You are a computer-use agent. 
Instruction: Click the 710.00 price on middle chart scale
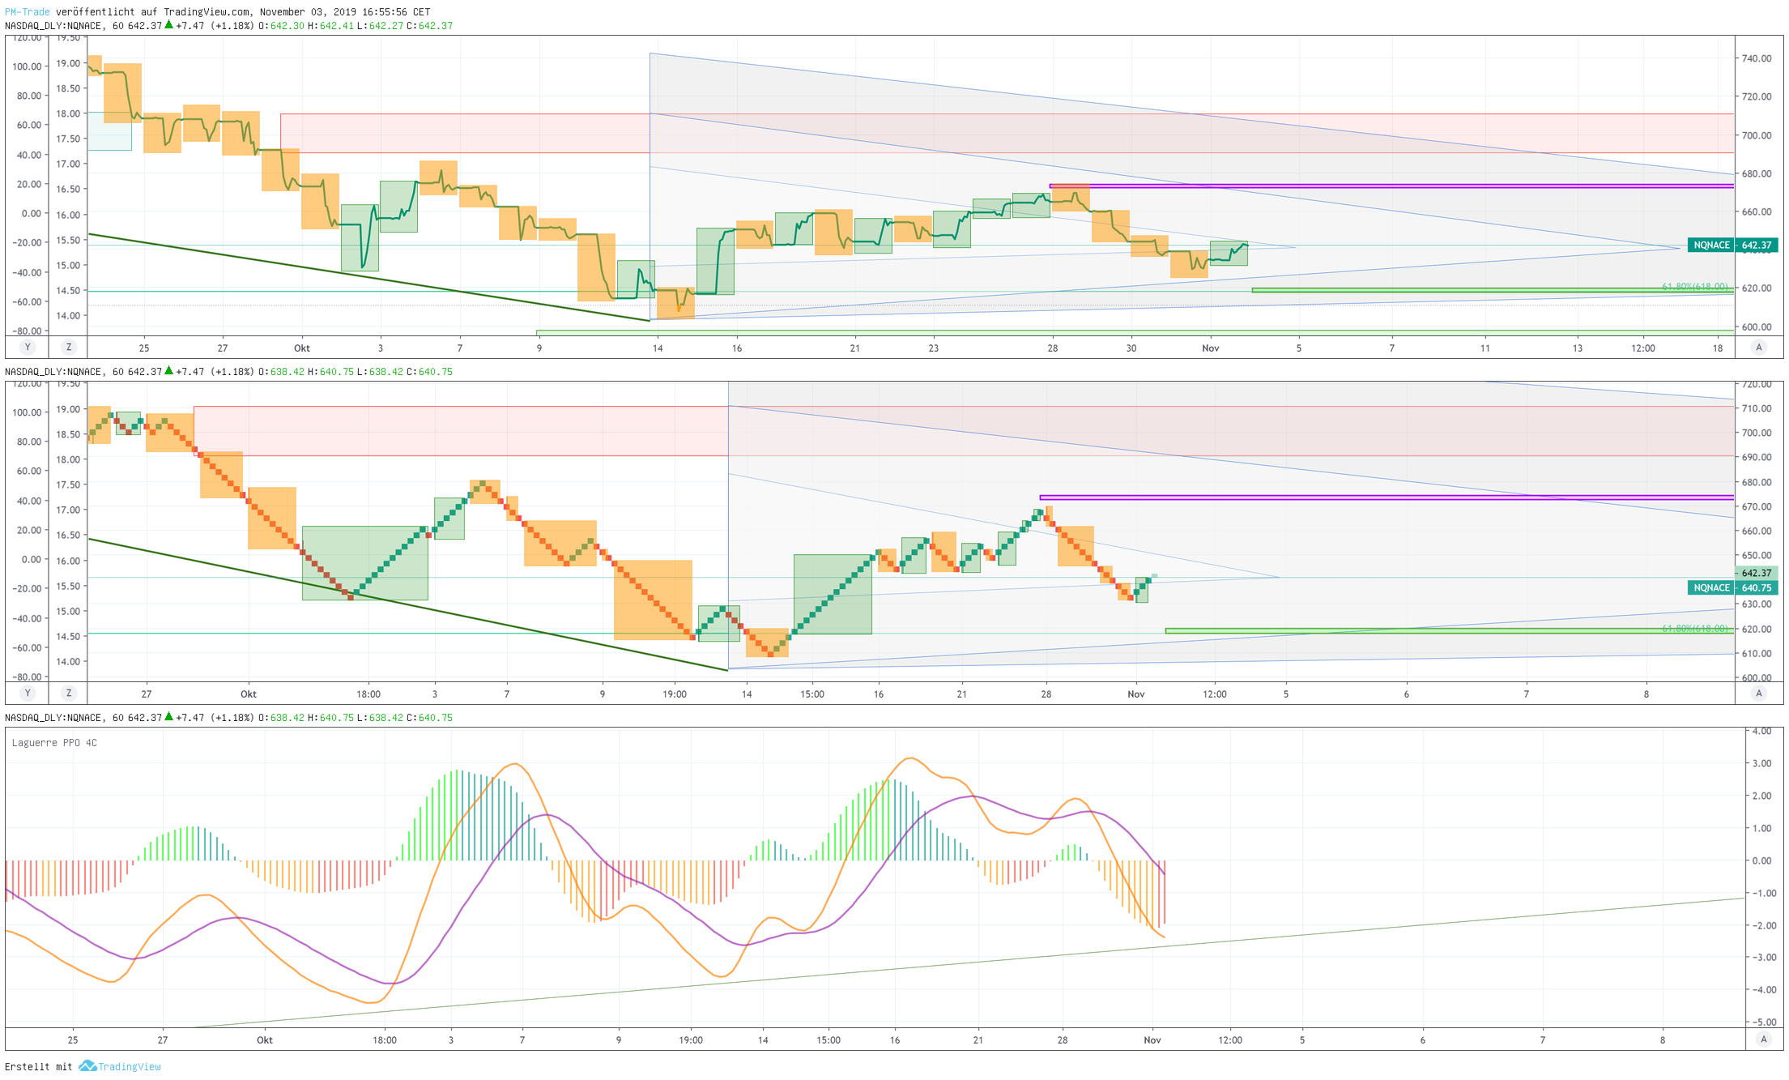click(x=1757, y=408)
